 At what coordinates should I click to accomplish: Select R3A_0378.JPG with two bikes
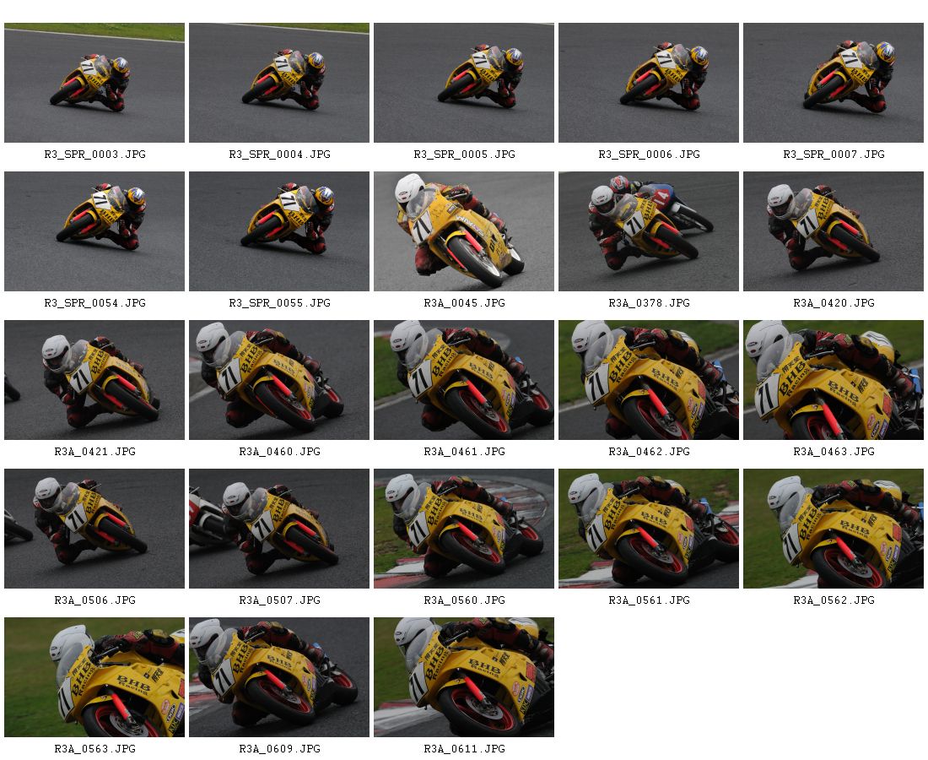[x=649, y=231]
